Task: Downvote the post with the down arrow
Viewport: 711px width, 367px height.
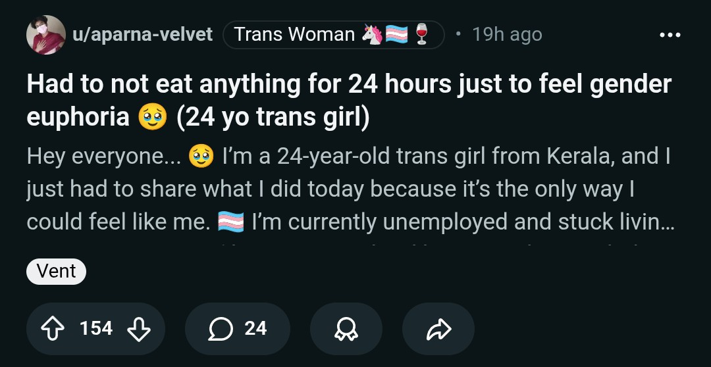Action: [x=138, y=329]
